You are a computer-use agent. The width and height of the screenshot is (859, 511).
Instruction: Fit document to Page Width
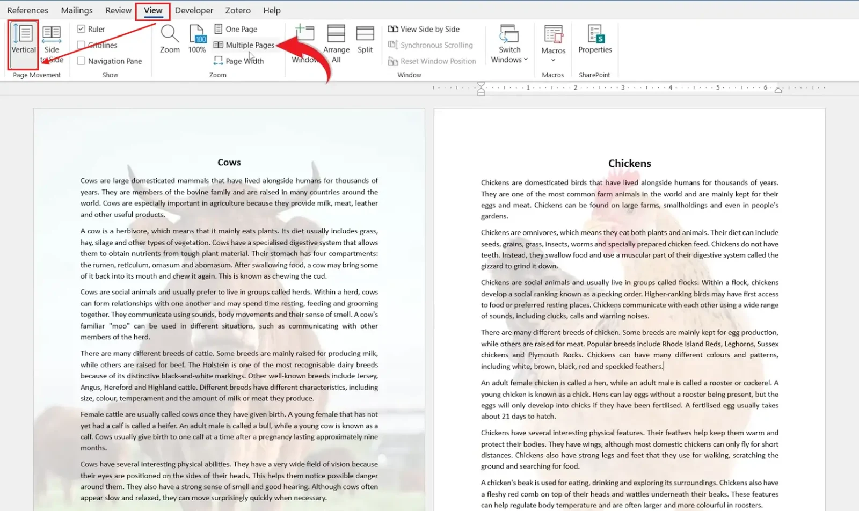click(x=239, y=61)
